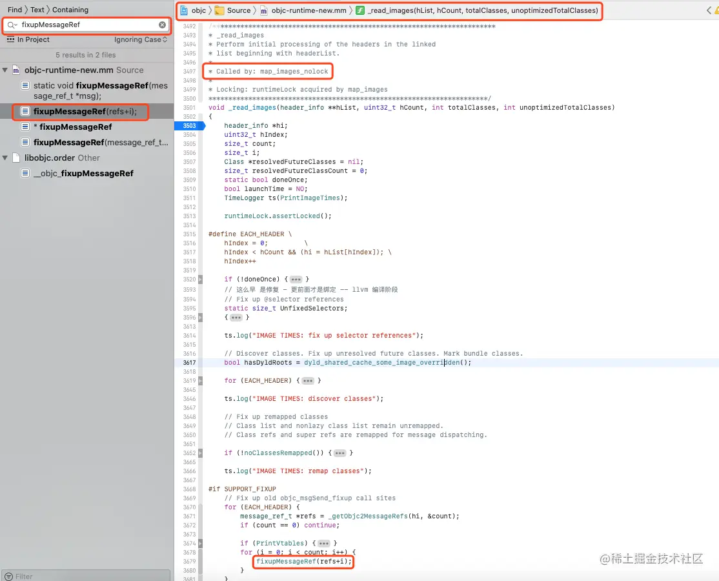Viewport: 719px width, 581px height.
Task: Collapse the objc-runtime-new.mm results group
Action: pos(5,70)
